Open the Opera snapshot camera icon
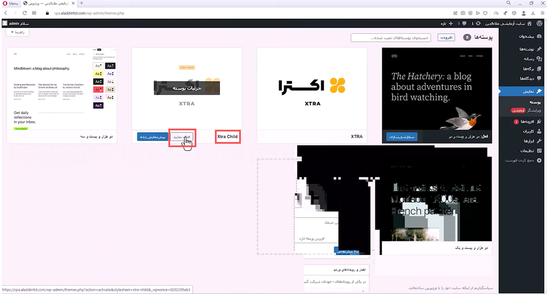This screenshot has height=294, width=548. click(463, 13)
